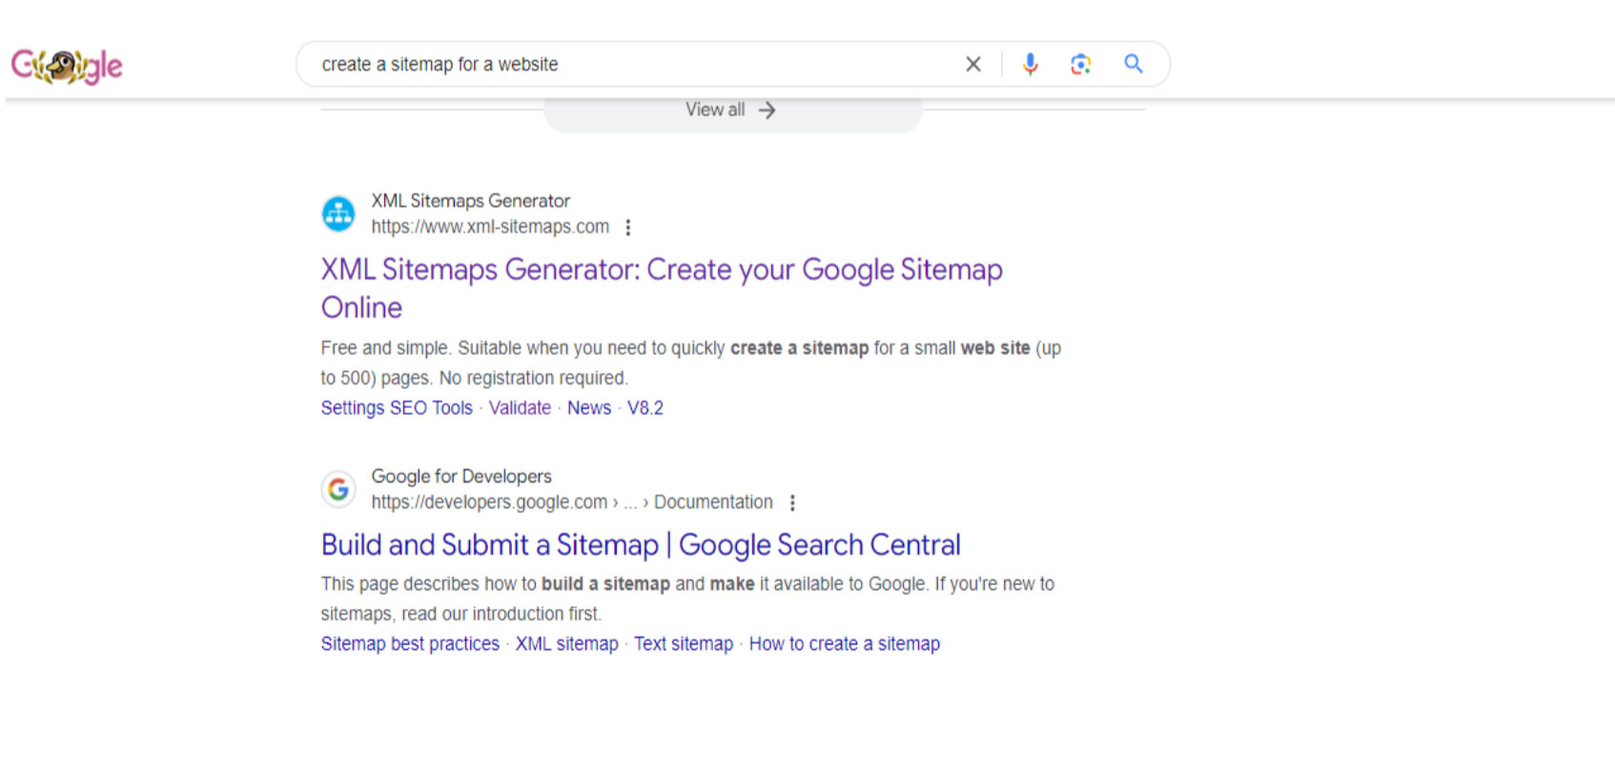Open the Text sitemap sitelink
The height and width of the screenshot is (762, 1615).
[x=684, y=644]
